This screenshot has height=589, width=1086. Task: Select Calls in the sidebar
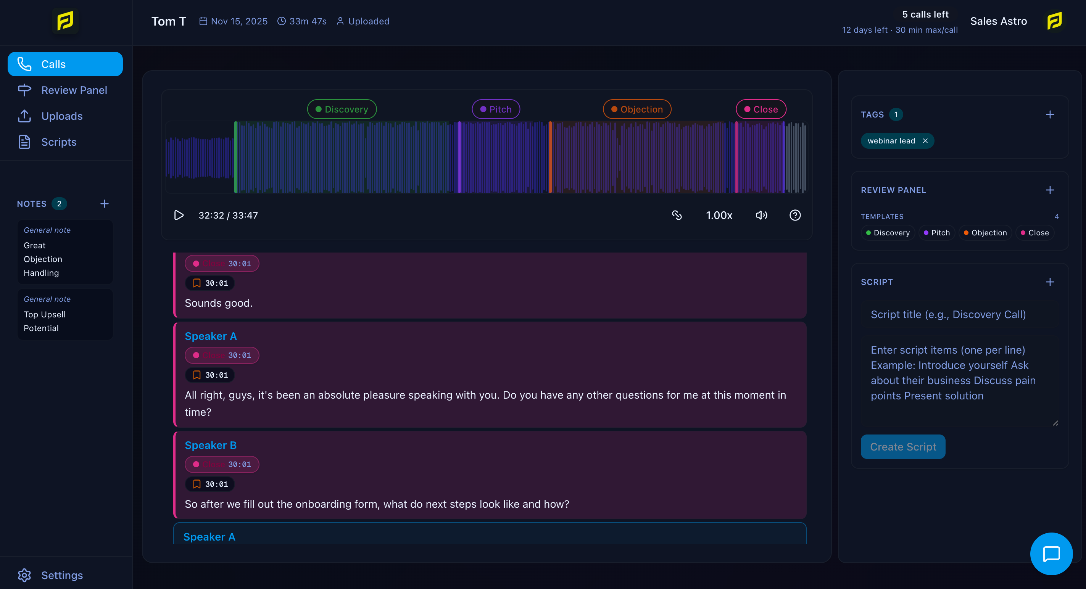click(x=65, y=64)
